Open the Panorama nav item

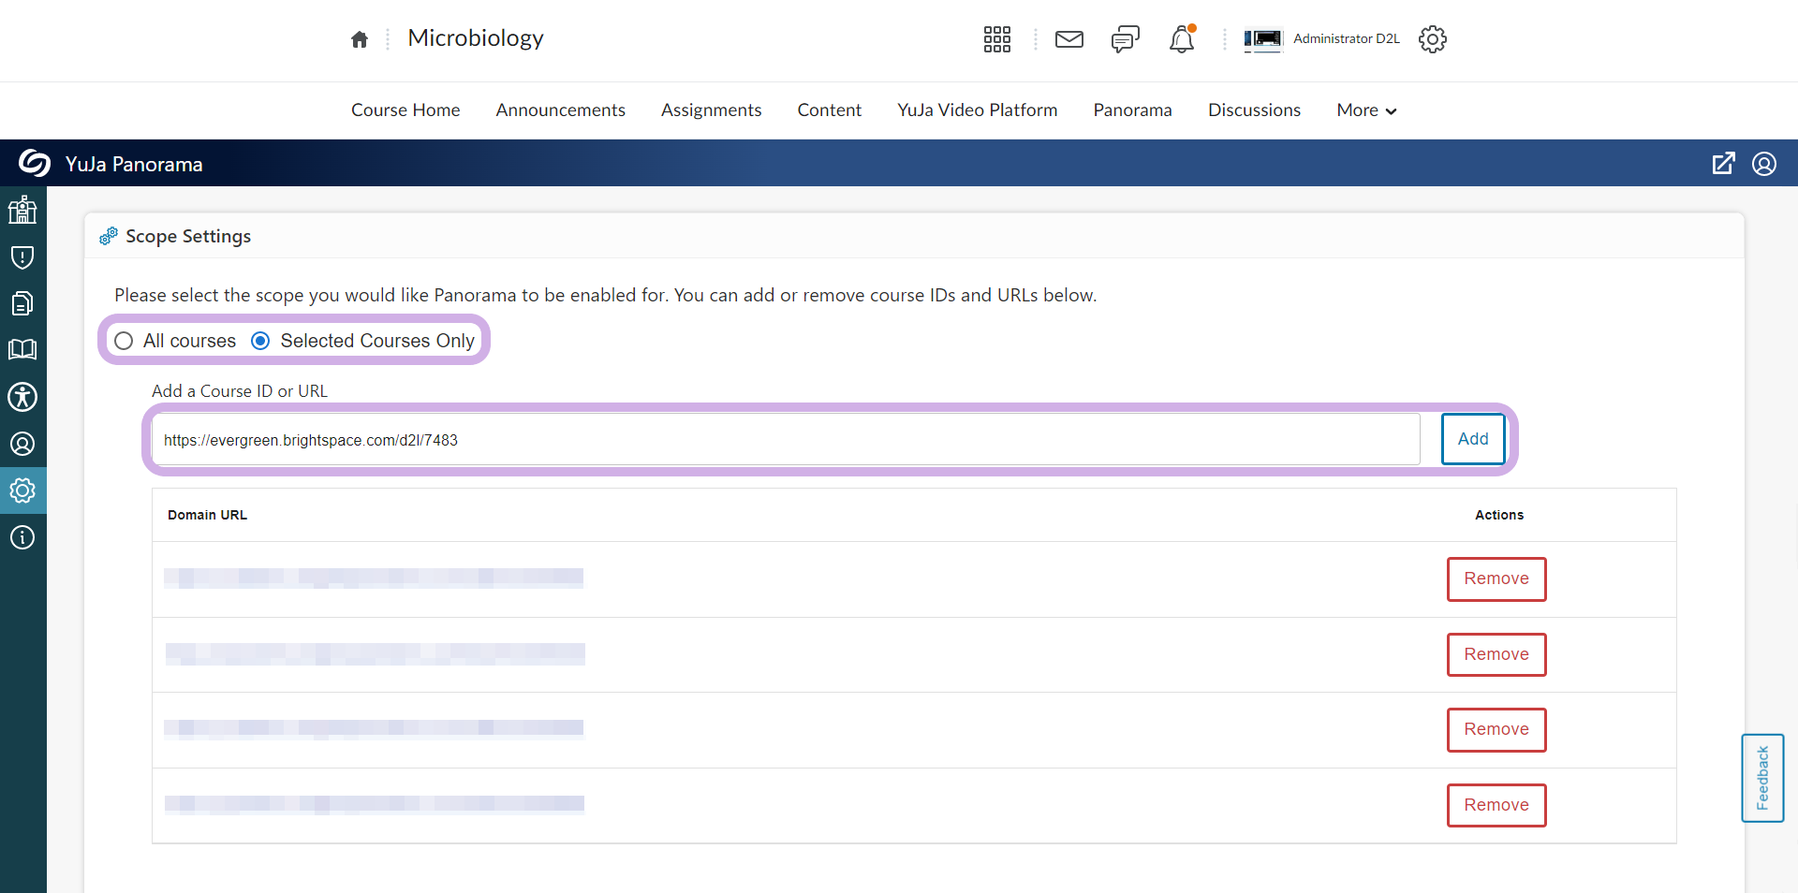pyautogui.click(x=1132, y=110)
